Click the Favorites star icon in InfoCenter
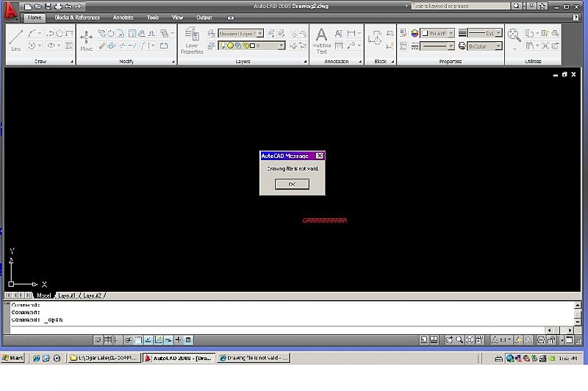 click(x=542, y=6)
